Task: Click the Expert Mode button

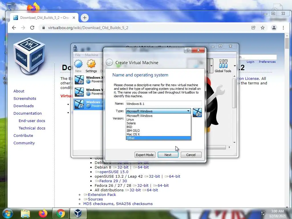Action: coord(145,155)
